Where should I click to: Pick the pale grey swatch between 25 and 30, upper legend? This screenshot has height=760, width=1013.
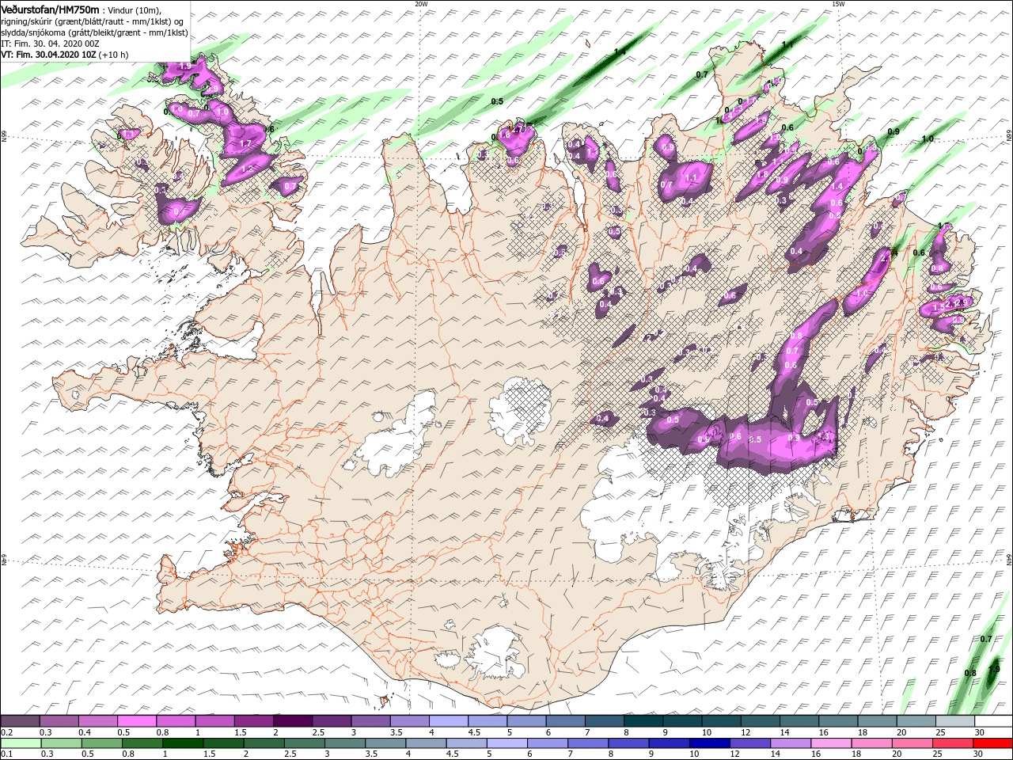coord(954,721)
